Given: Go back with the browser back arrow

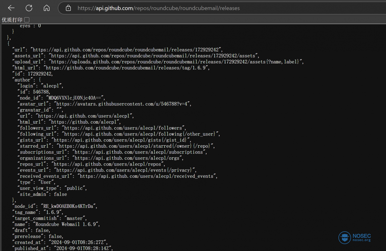Looking at the screenshot, I should [11, 8].
